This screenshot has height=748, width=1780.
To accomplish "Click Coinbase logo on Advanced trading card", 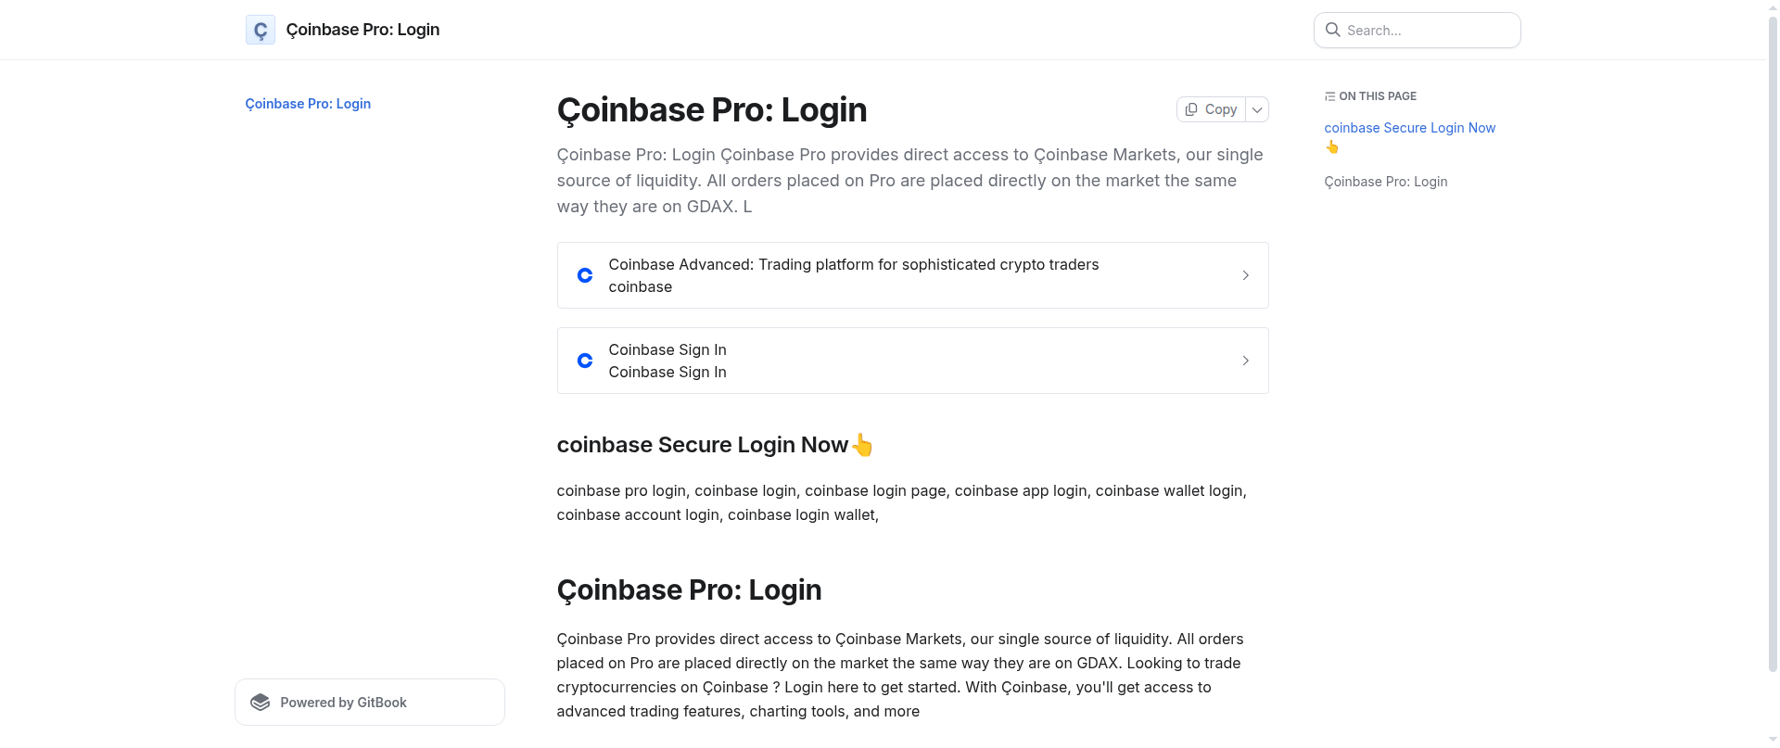I will click(585, 275).
